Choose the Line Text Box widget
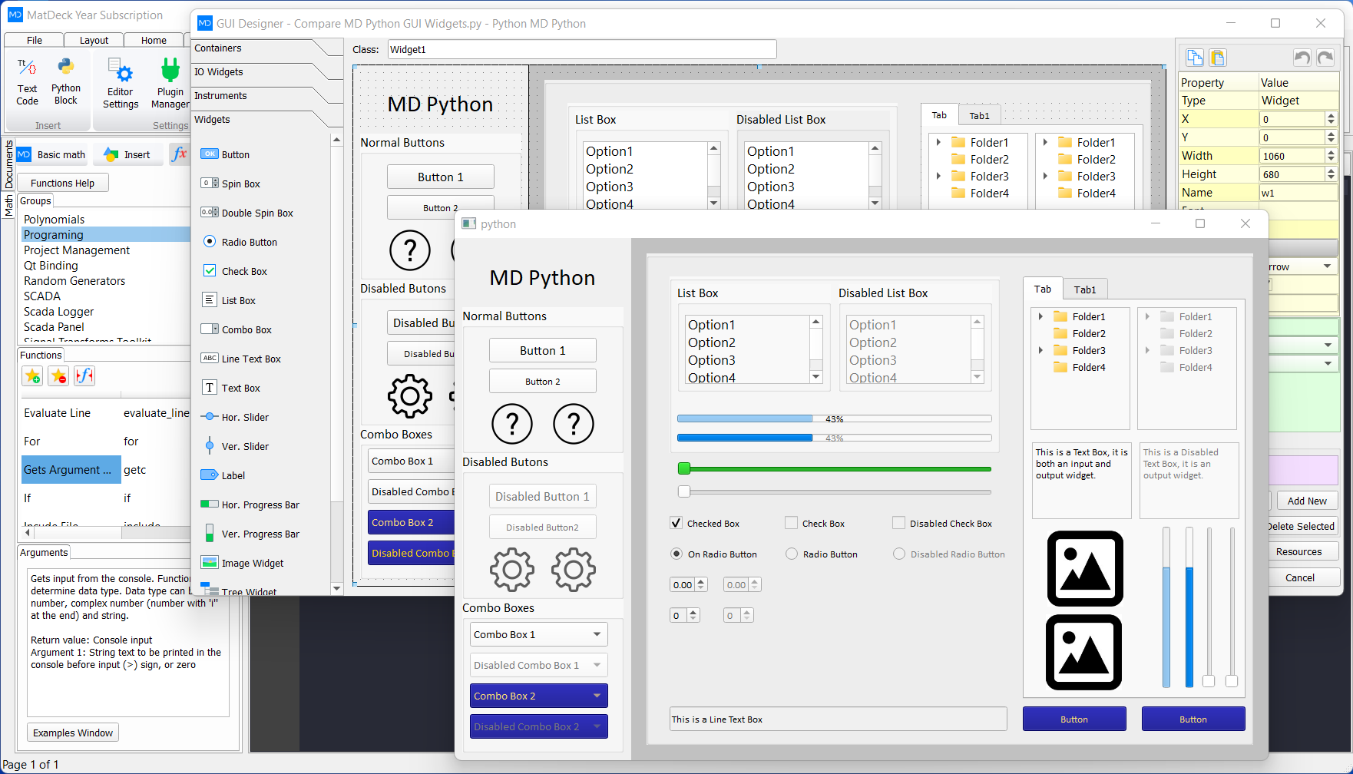Screen dimensions: 1353x774 tap(240, 359)
